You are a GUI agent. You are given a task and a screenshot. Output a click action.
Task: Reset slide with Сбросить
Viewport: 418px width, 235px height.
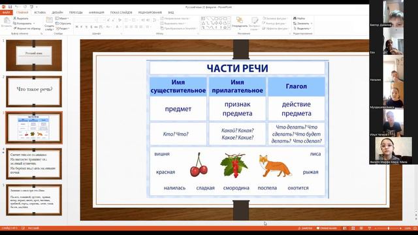coord(63,23)
